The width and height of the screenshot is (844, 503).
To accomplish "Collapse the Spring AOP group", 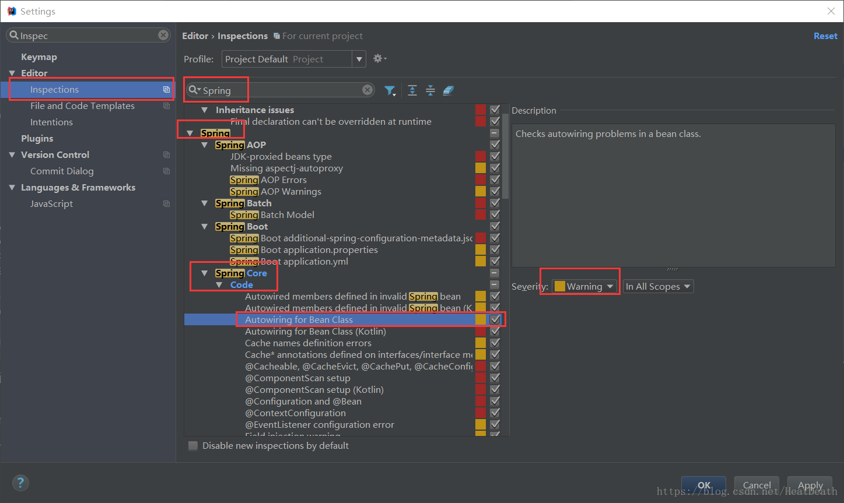I will point(204,145).
